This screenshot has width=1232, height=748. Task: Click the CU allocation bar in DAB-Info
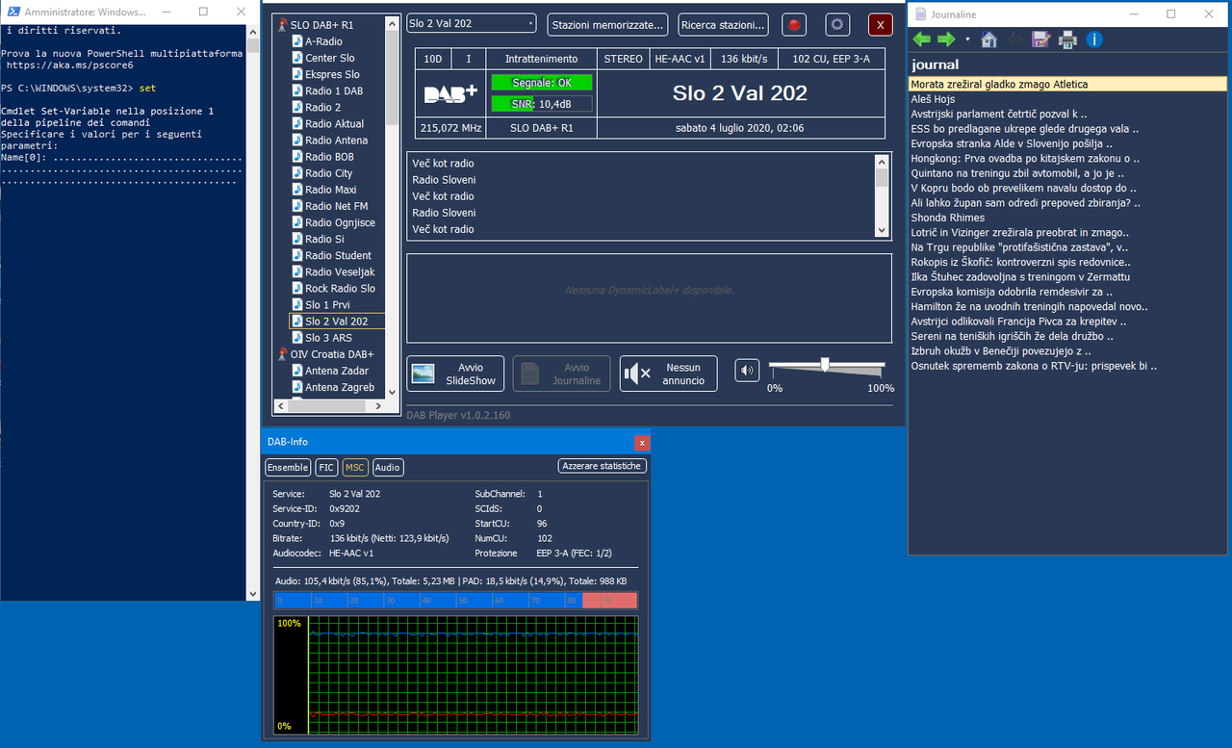point(455,601)
